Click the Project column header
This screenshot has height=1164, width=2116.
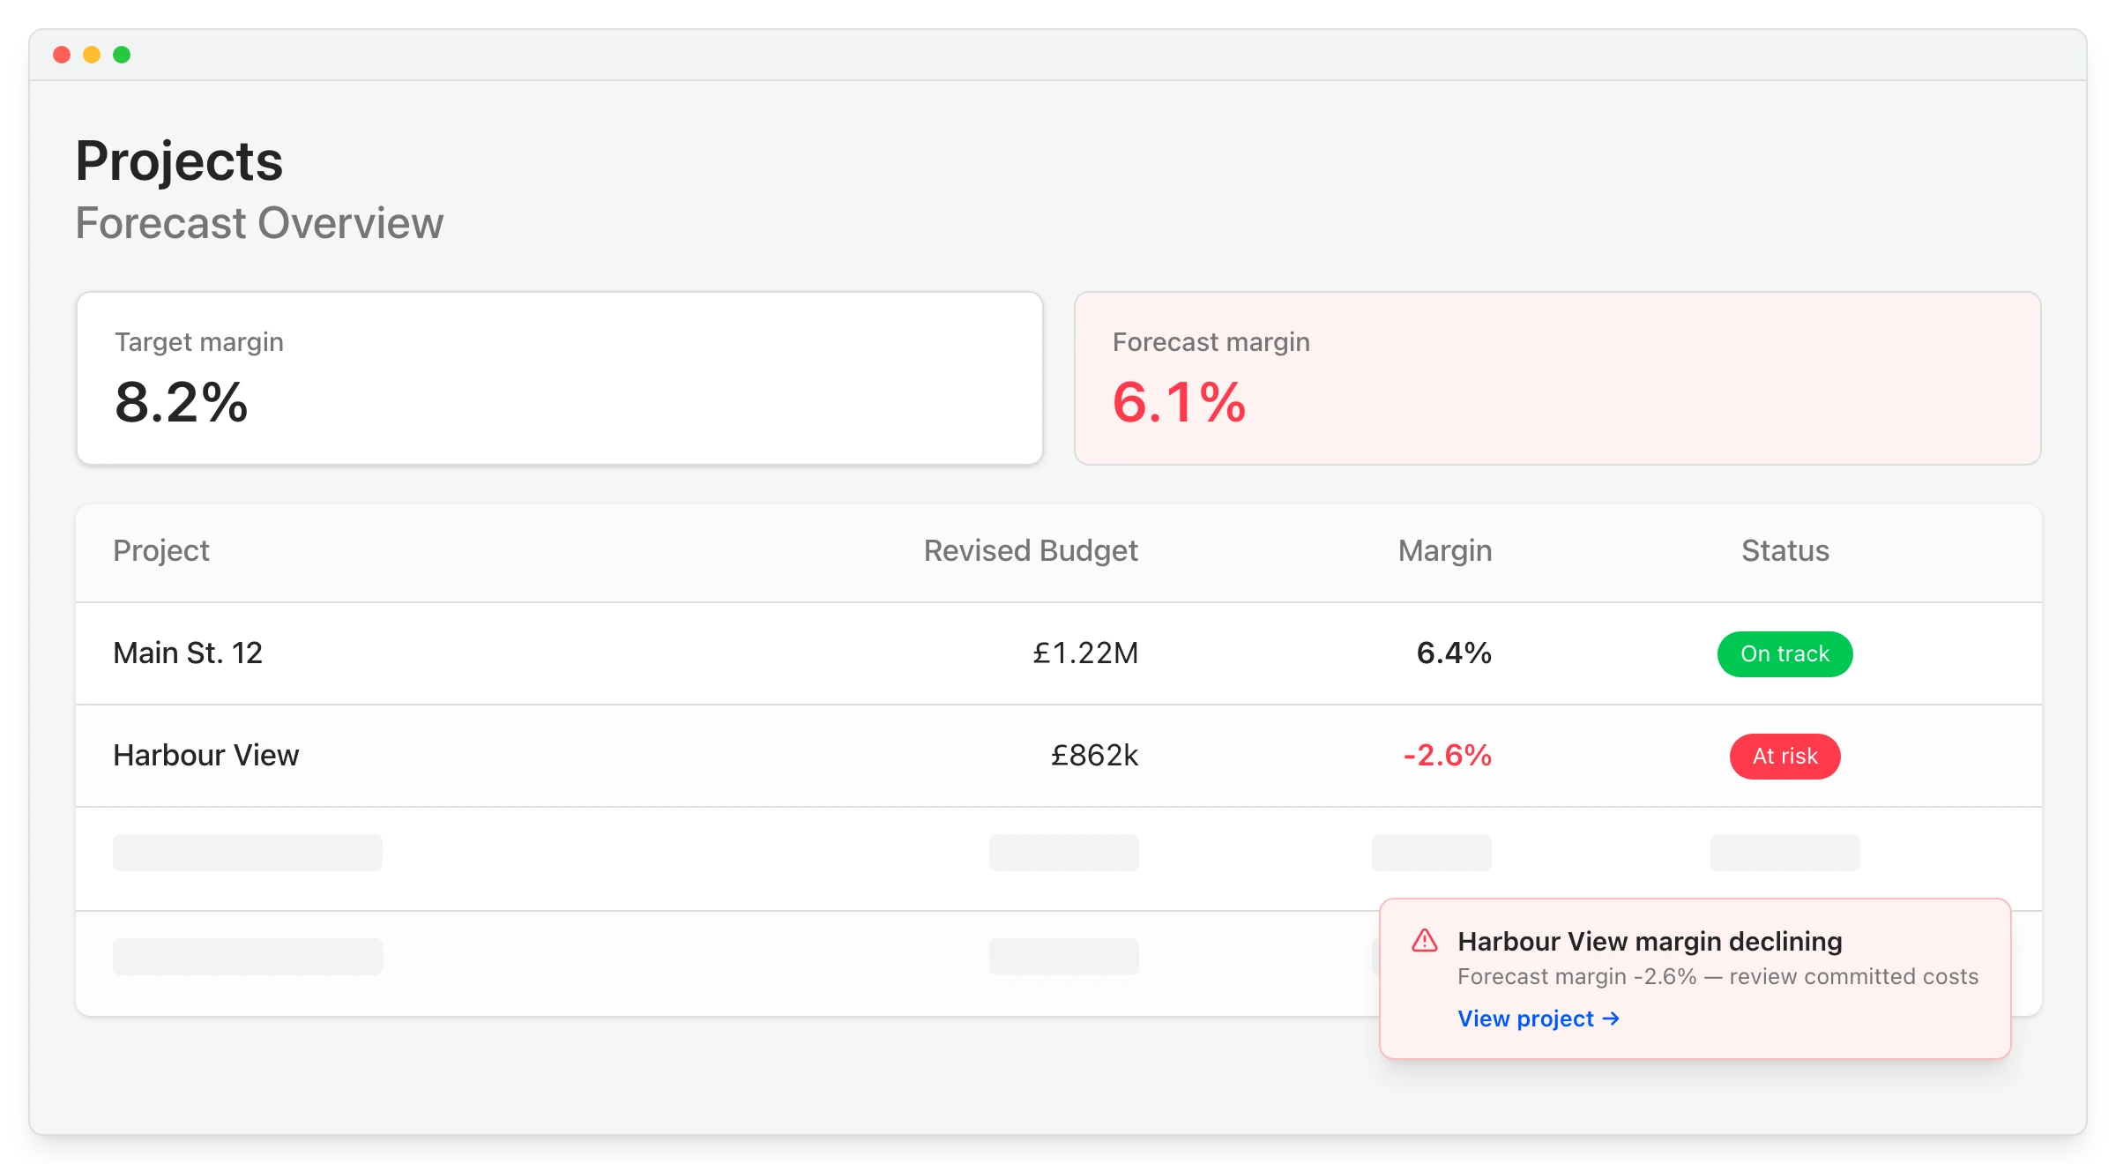161,551
